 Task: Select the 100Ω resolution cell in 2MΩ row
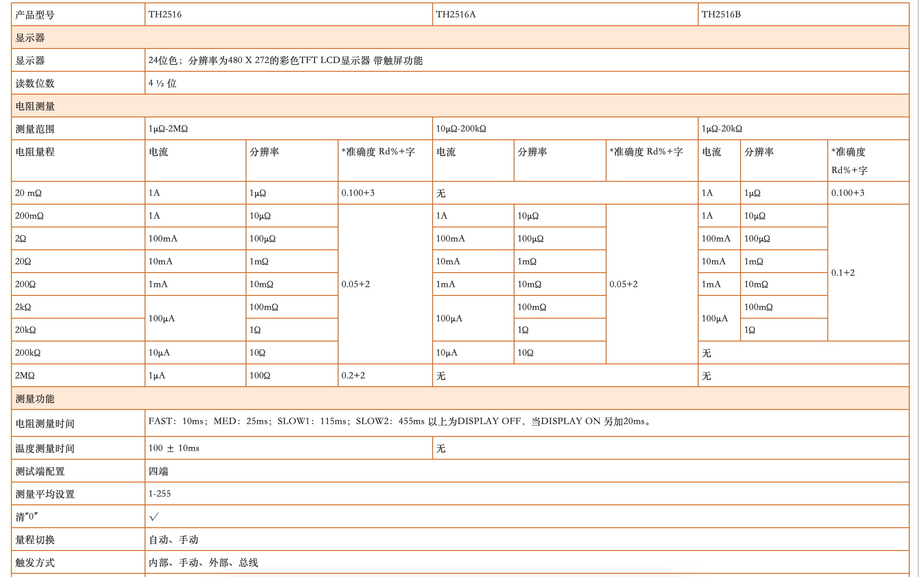pos(292,375)
